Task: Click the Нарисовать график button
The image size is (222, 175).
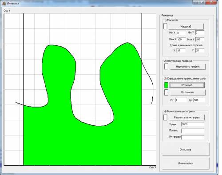Action: pyautogui.click(x=188, y=67)
